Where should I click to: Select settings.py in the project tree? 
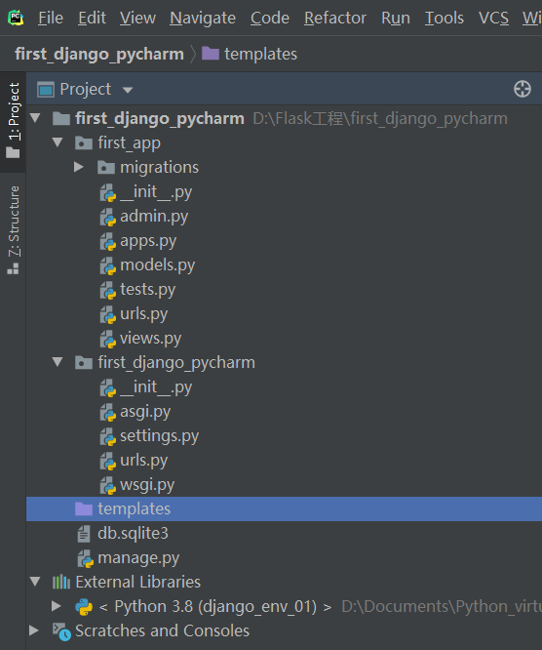point(159,436)
